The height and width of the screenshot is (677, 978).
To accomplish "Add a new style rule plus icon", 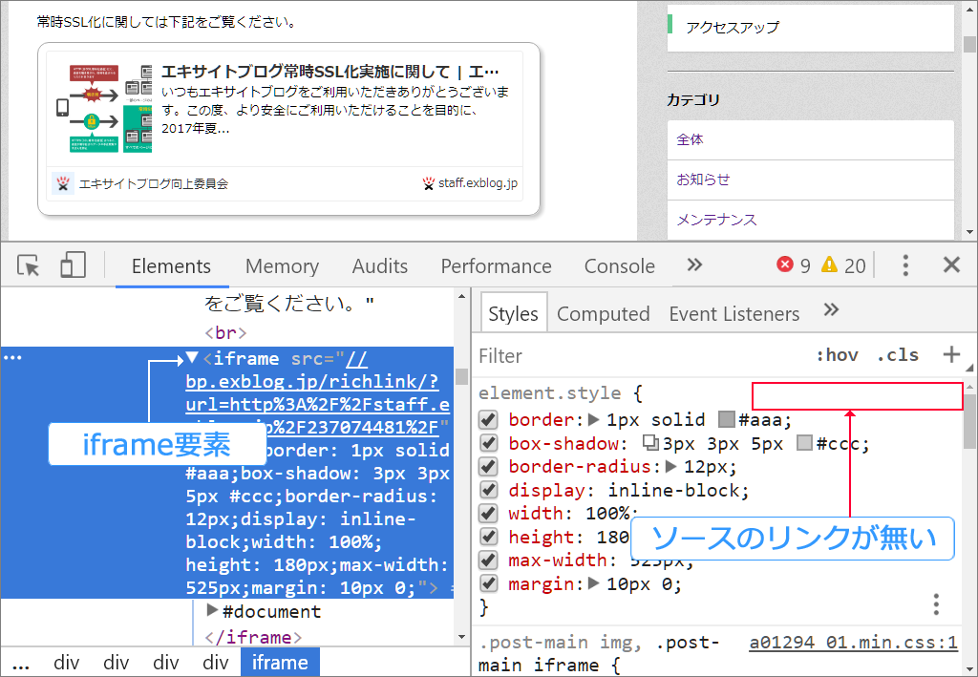I will (x=951, y=354).
